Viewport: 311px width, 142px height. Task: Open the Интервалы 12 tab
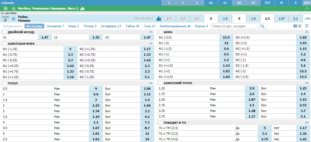[111, 26]
